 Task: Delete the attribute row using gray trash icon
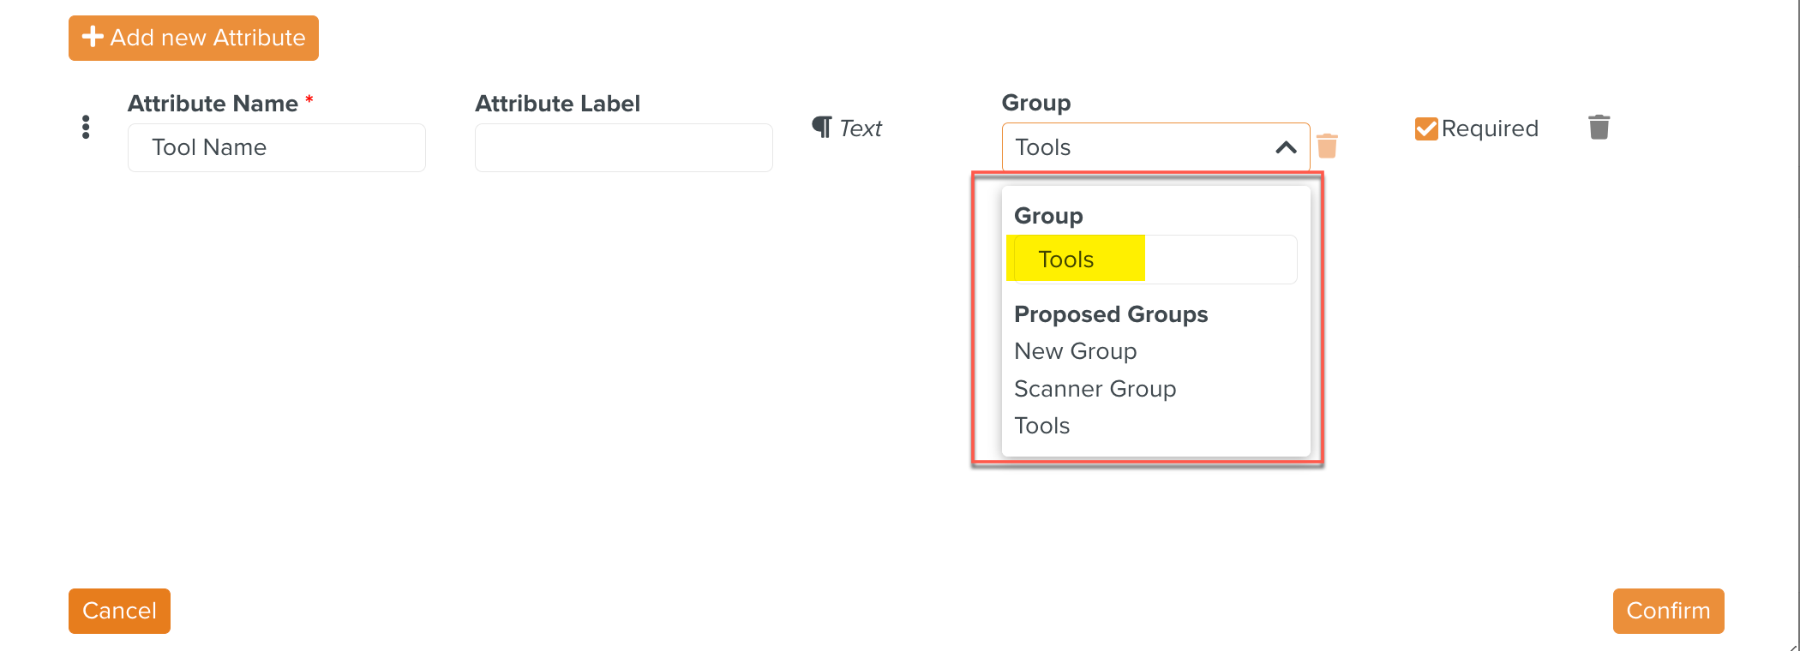(x=1598, y=127)
